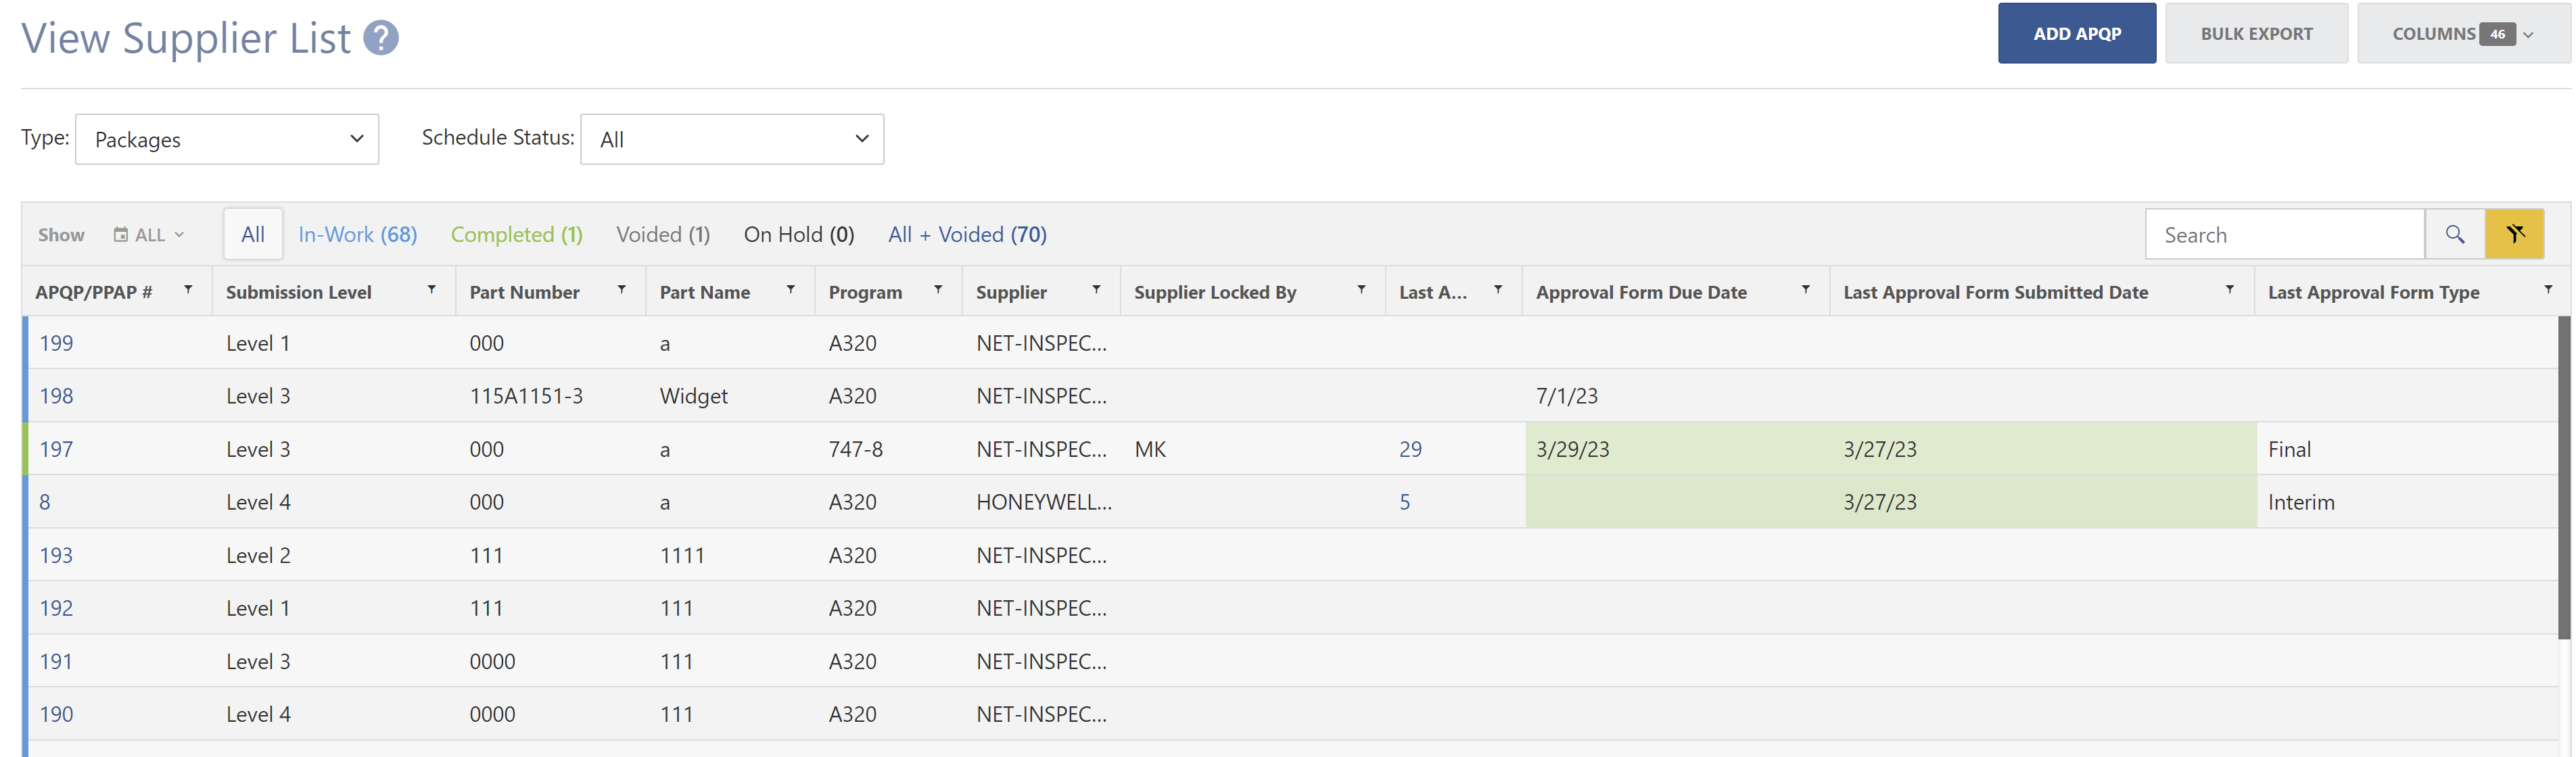Click the HONEYWELL... supplier cell
This screenshot has width=2576, height=757.
(x=1044, y=502)
